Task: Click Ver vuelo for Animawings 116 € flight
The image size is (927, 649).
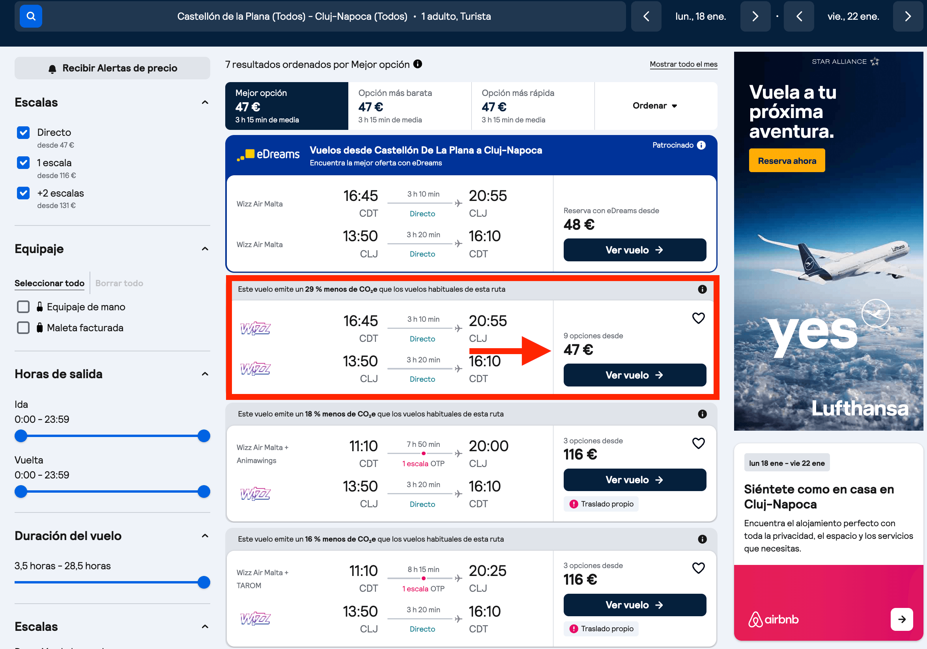Action: pyautogui.click(x=635, y=480)
